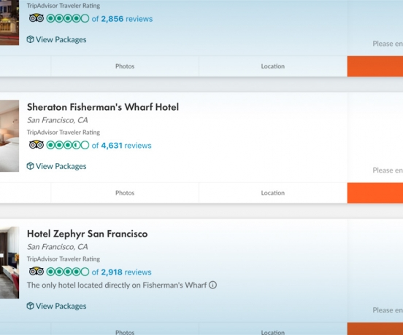Open Sheraton hotel room thumbnail

9,136
